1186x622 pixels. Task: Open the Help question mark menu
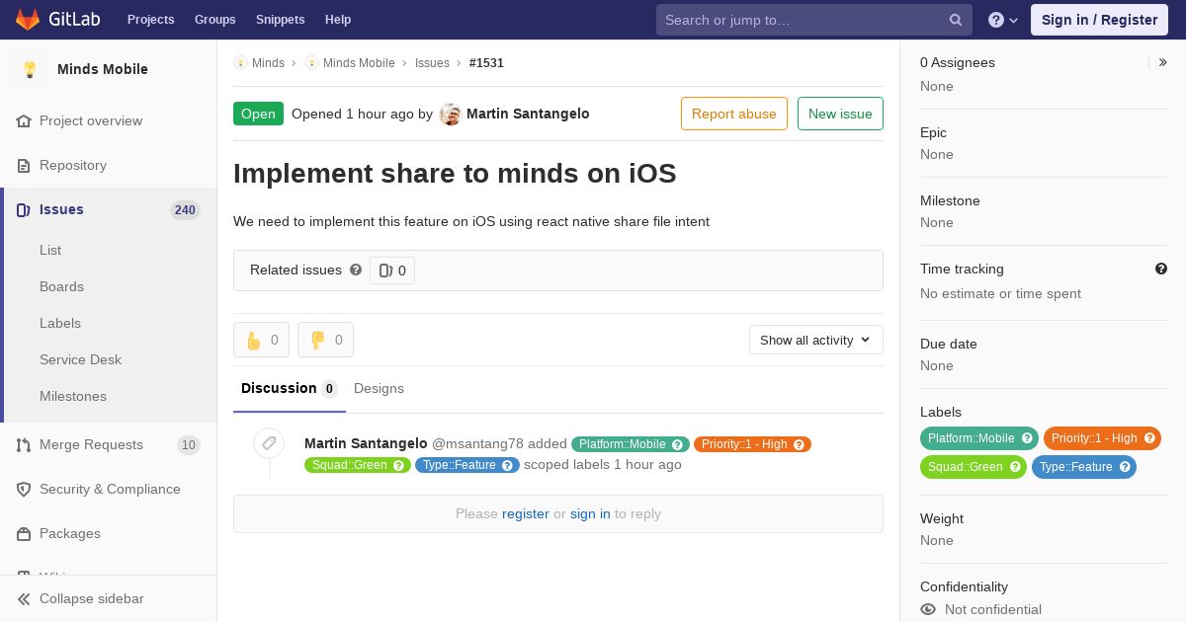pos(1003,20)
